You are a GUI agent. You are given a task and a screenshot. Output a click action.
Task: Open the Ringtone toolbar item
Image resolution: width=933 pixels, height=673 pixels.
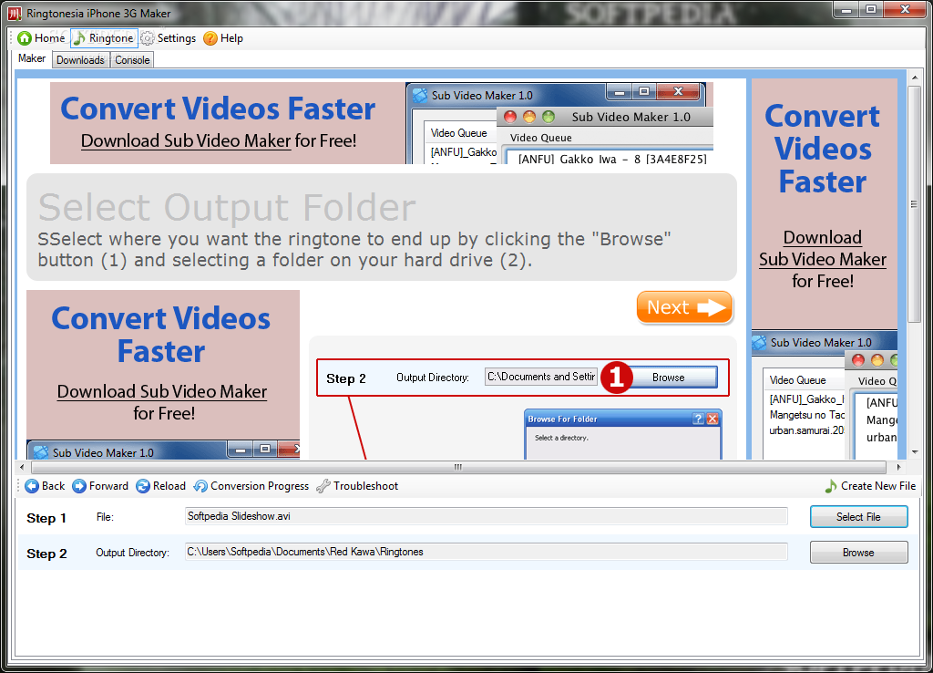coord(104,38)
